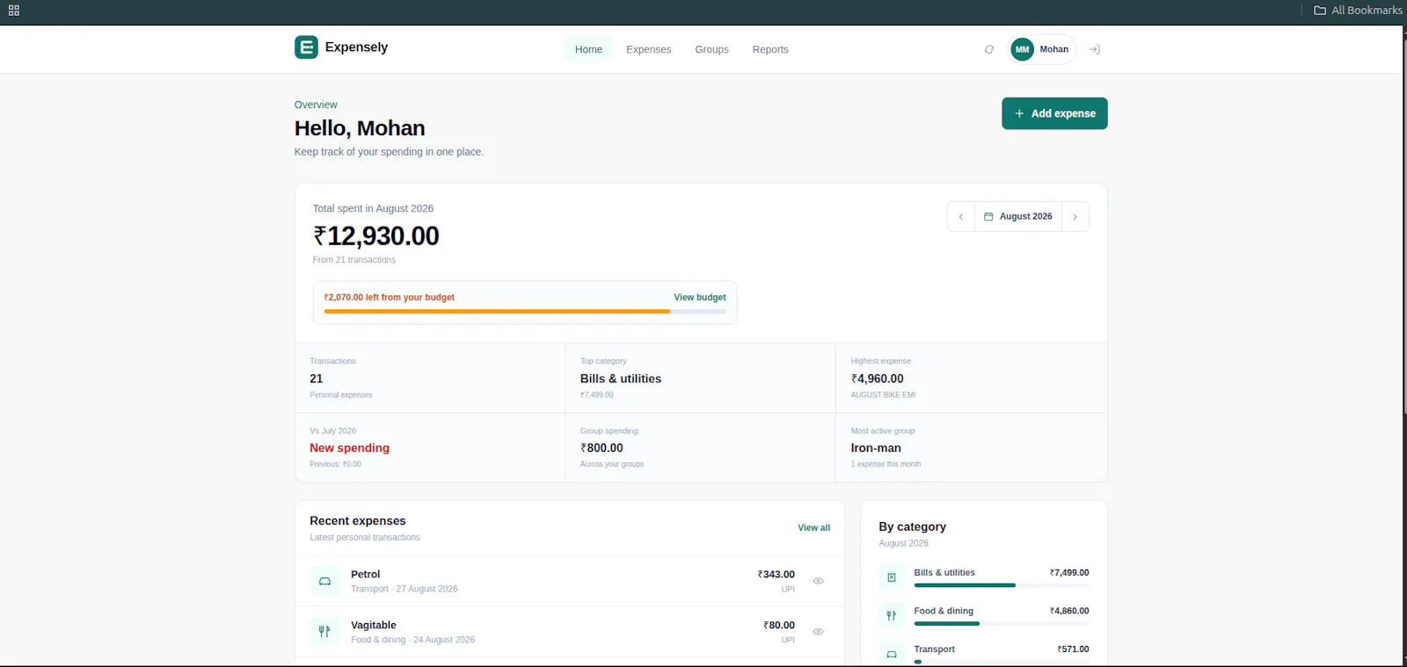Image resolution: width=1407 pixels, height=667 pixels.
Task: Click the Vagitable amount ₹80.00
Action: click(x=779, y=626)
